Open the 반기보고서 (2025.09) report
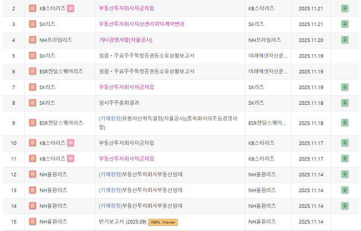The image size is (361, 231). 123,222
